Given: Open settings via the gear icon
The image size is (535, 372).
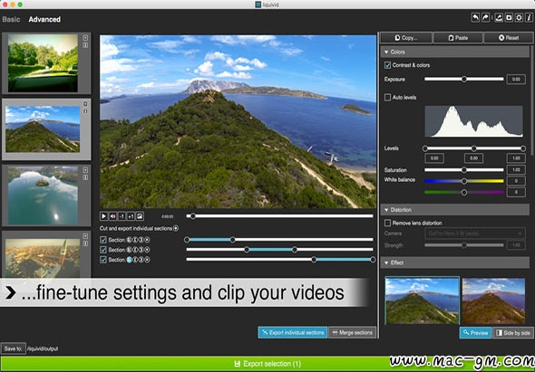Looking at the screenshot, I should pyautogui.click(x=519, y=18).
